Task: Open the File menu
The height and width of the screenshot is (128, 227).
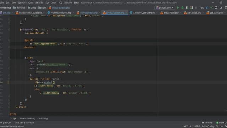Action: (2, 2)
